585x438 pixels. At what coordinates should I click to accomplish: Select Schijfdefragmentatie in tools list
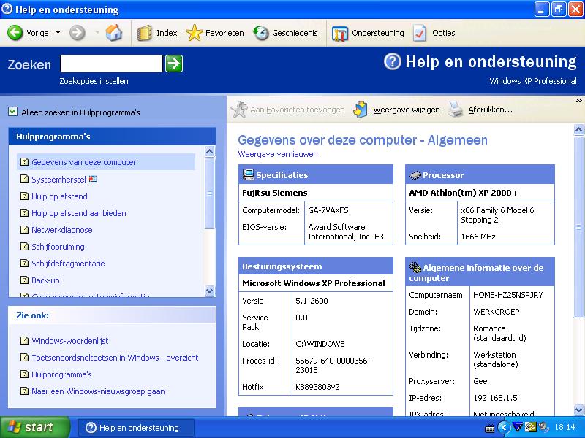tap(68, 264)
